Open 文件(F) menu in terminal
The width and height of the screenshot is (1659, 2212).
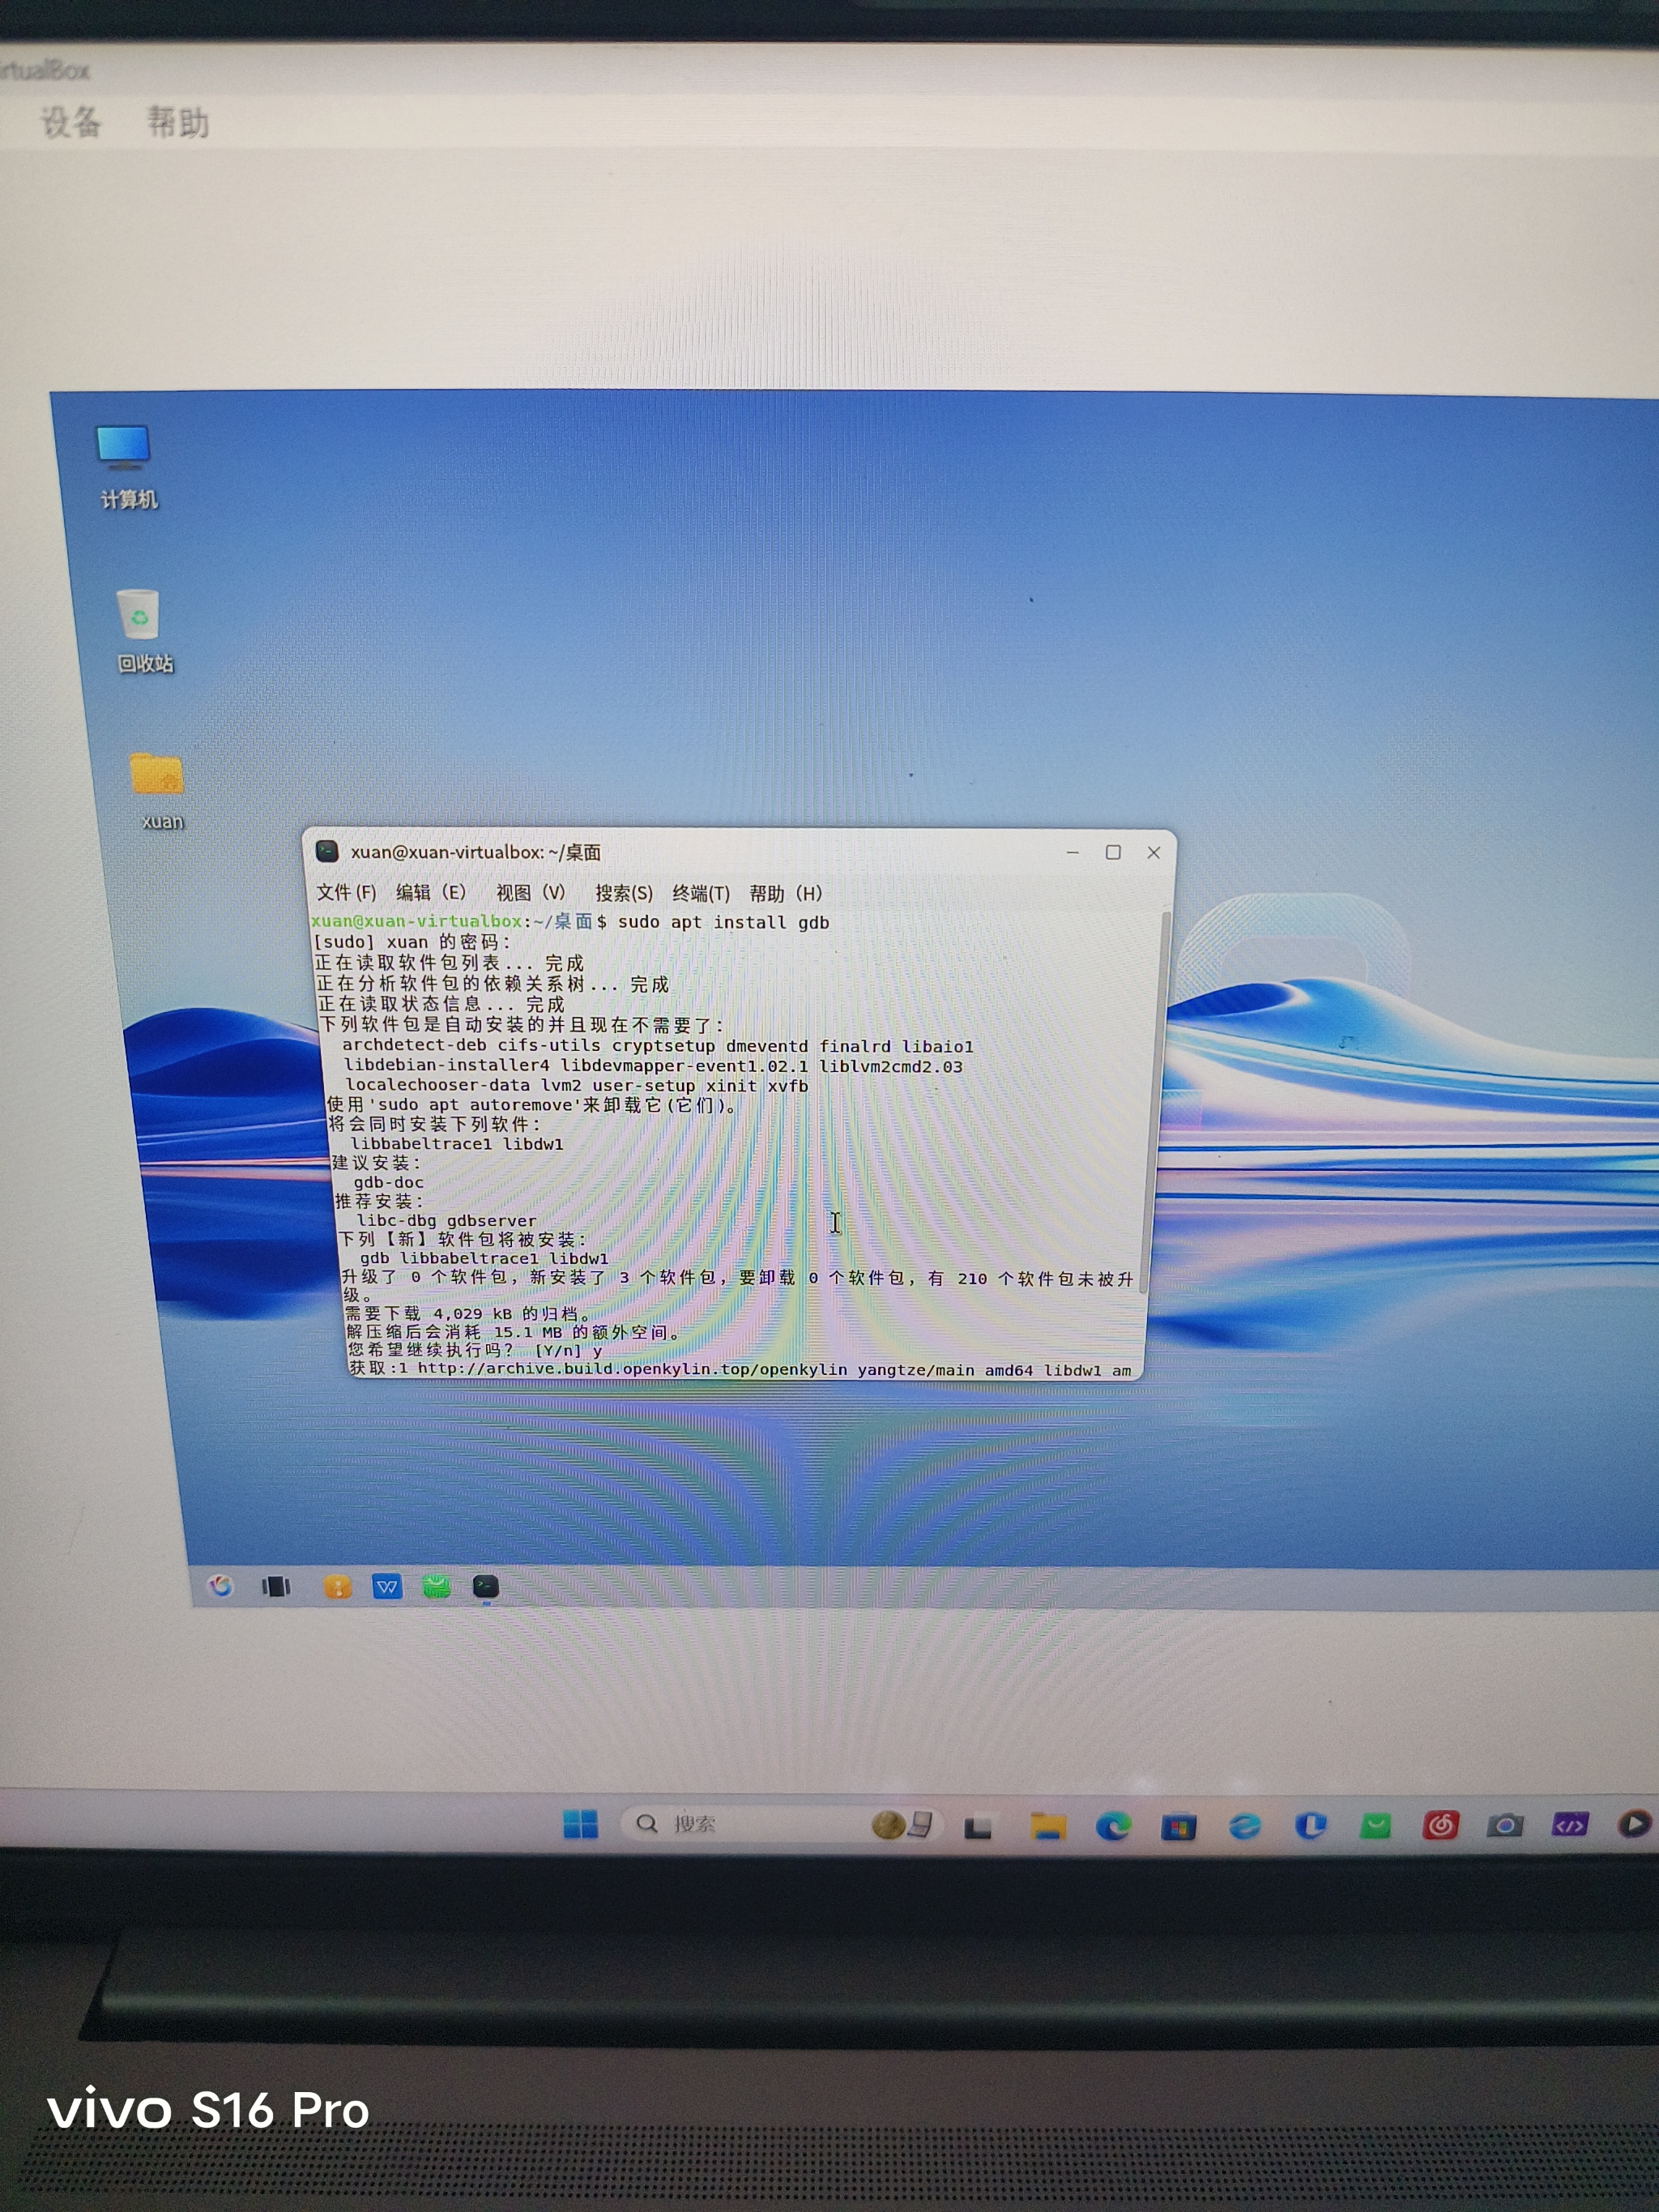(x=346, y=892)
